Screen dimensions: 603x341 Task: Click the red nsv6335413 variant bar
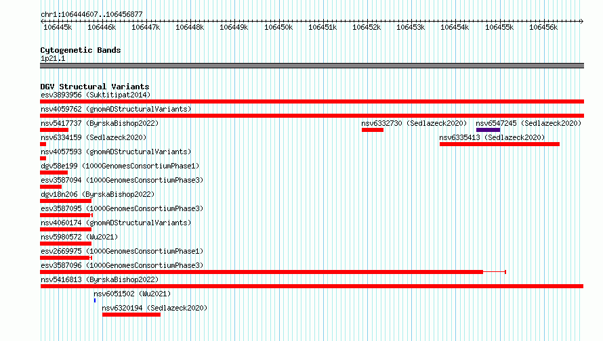[x=499, y=144]
